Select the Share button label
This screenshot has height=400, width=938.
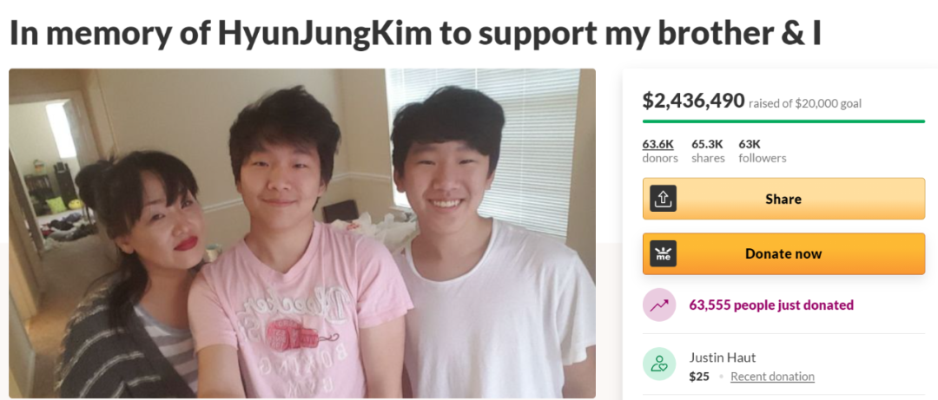point(783,199)
